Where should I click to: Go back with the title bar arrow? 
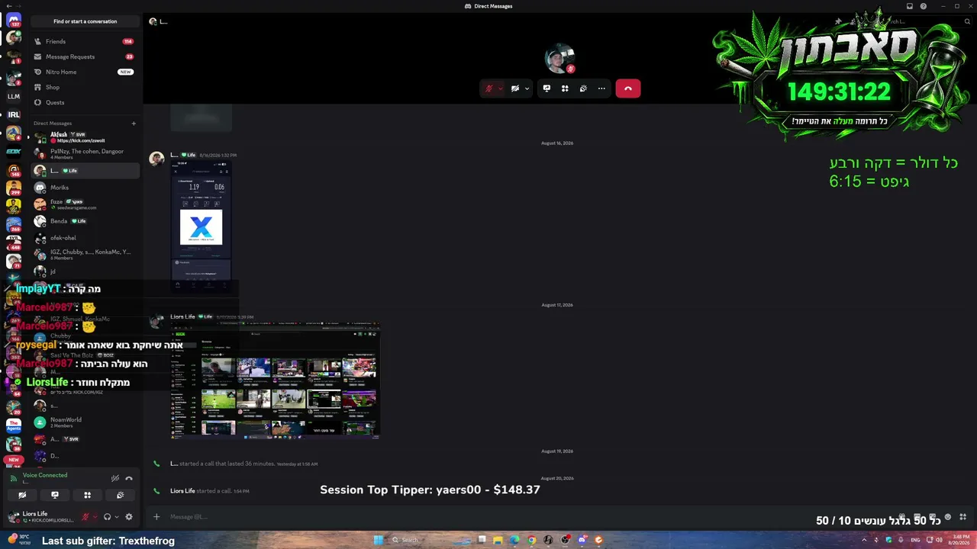click(8, 6)
